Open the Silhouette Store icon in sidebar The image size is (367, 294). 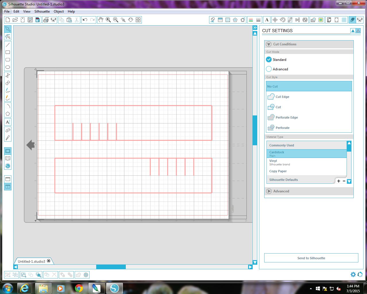point(8,166)
